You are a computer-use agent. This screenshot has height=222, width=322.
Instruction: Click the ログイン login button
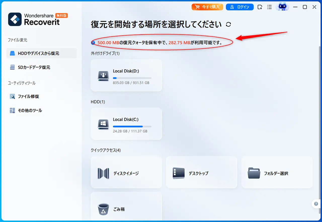pyautogui.click(x=239, y=7)
